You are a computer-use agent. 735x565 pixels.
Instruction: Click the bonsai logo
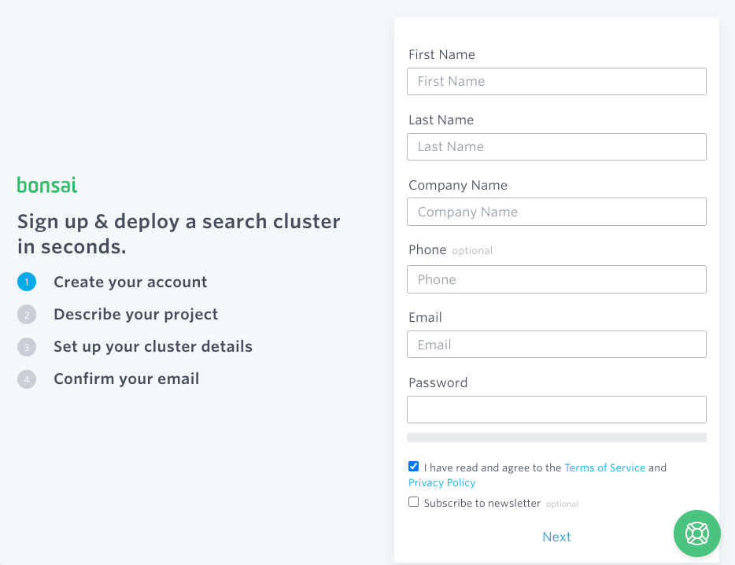[x=47, y=185]
